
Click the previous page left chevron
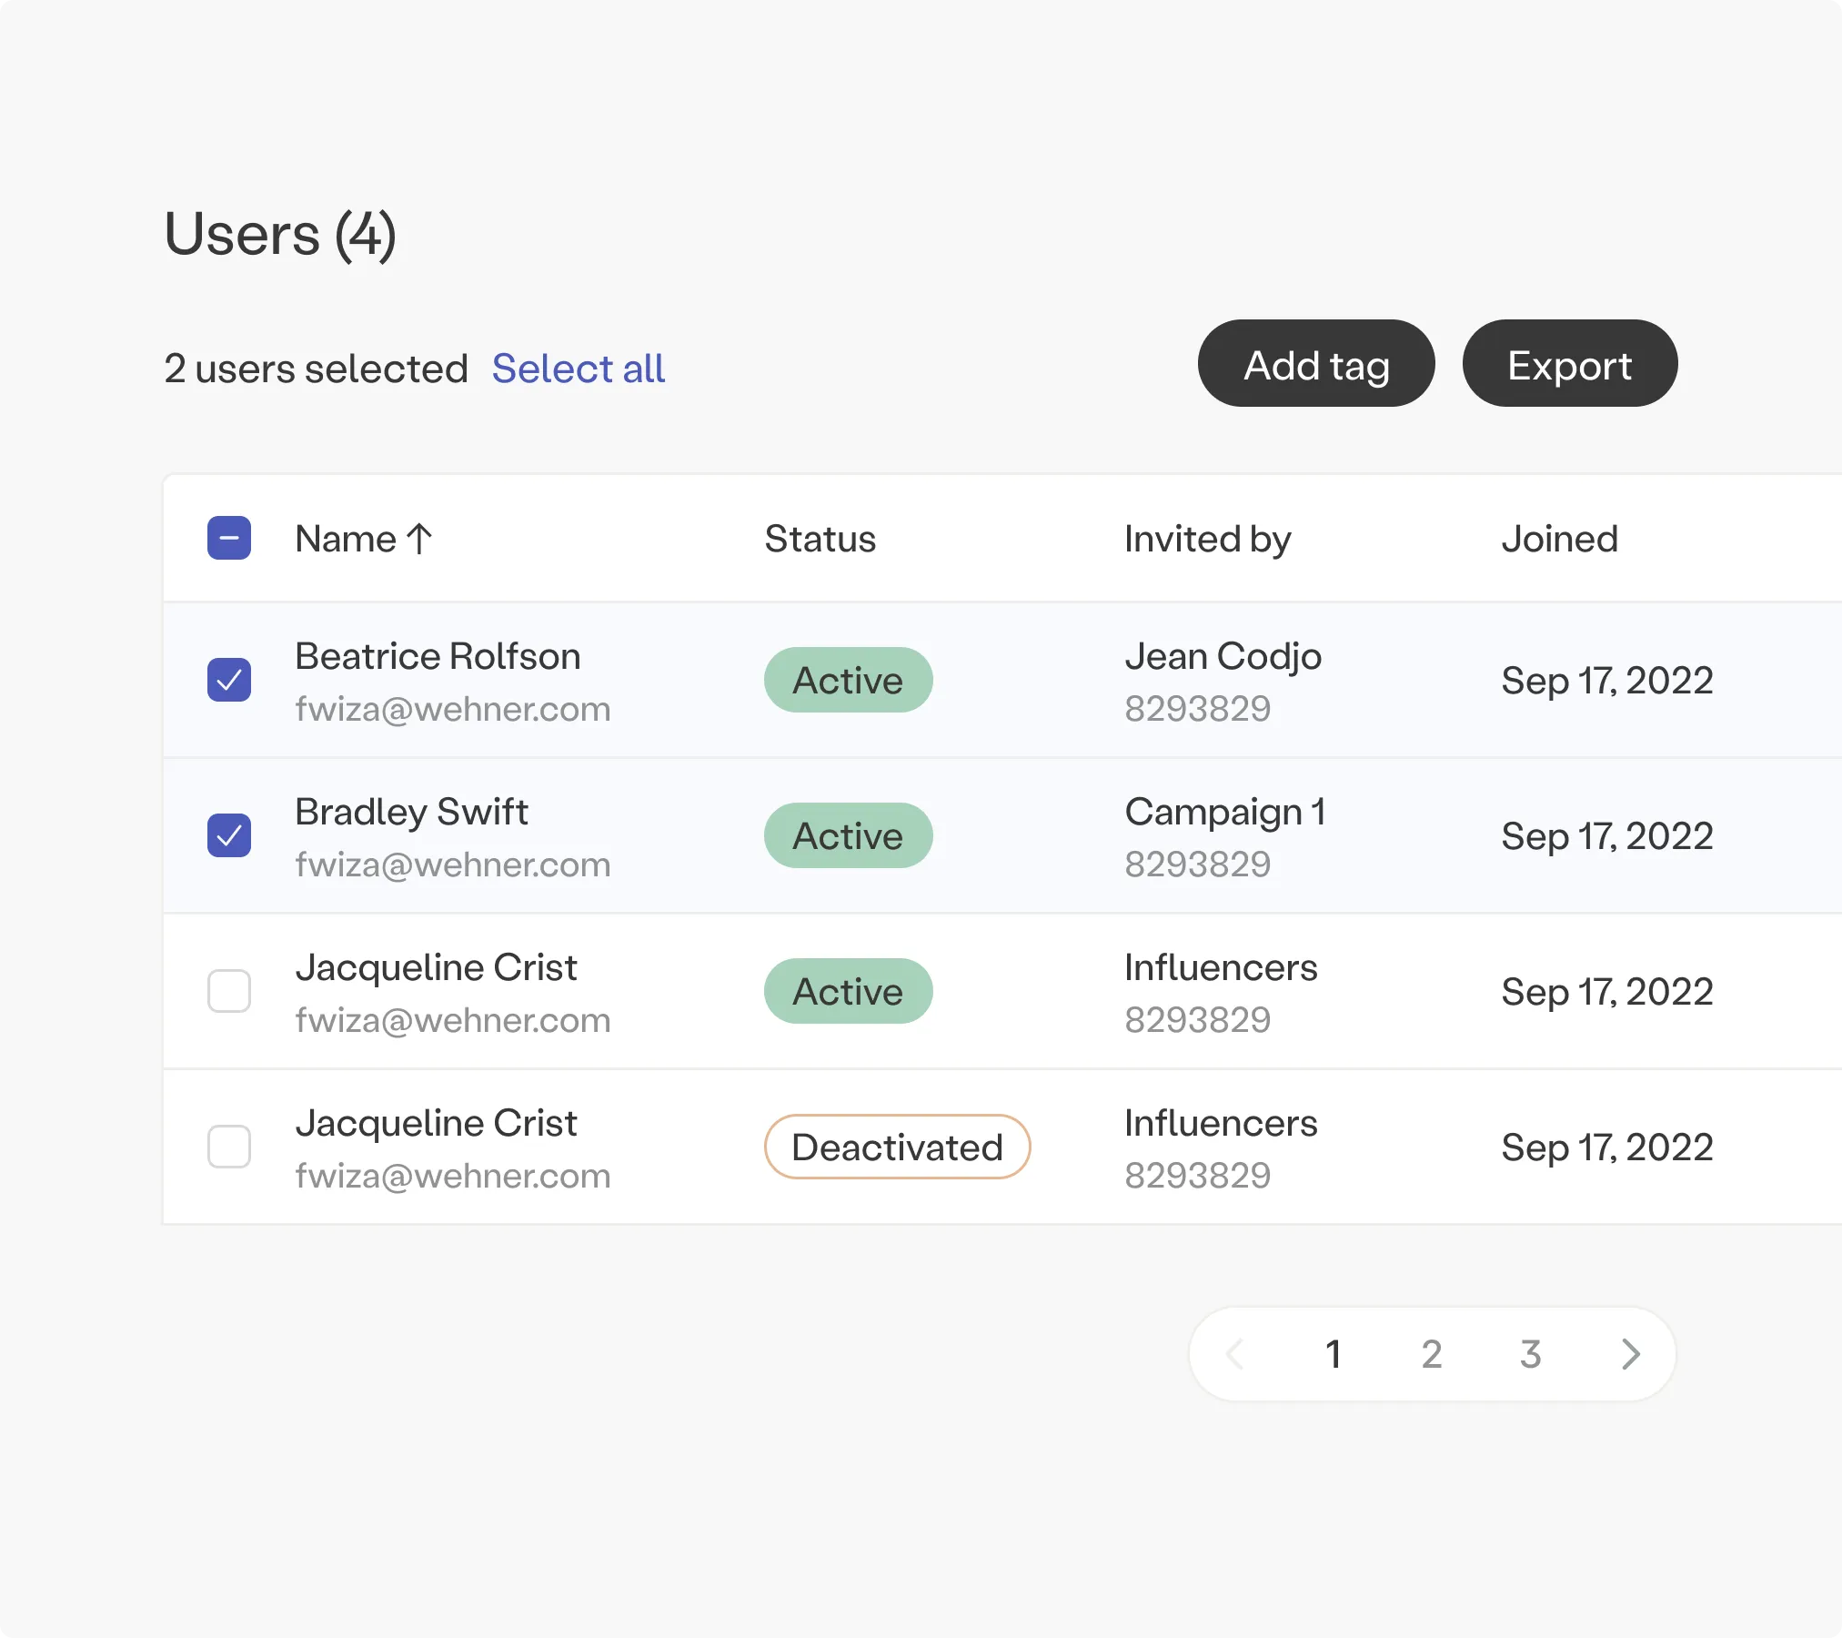click(1234, 1354)
